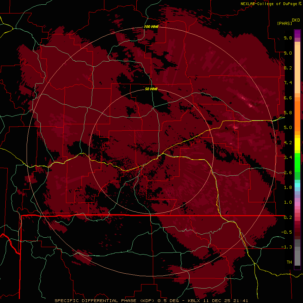Click the -1.3 scale value
The height and width of the screenshot is (303, 303).
click(x=287, y=247)
